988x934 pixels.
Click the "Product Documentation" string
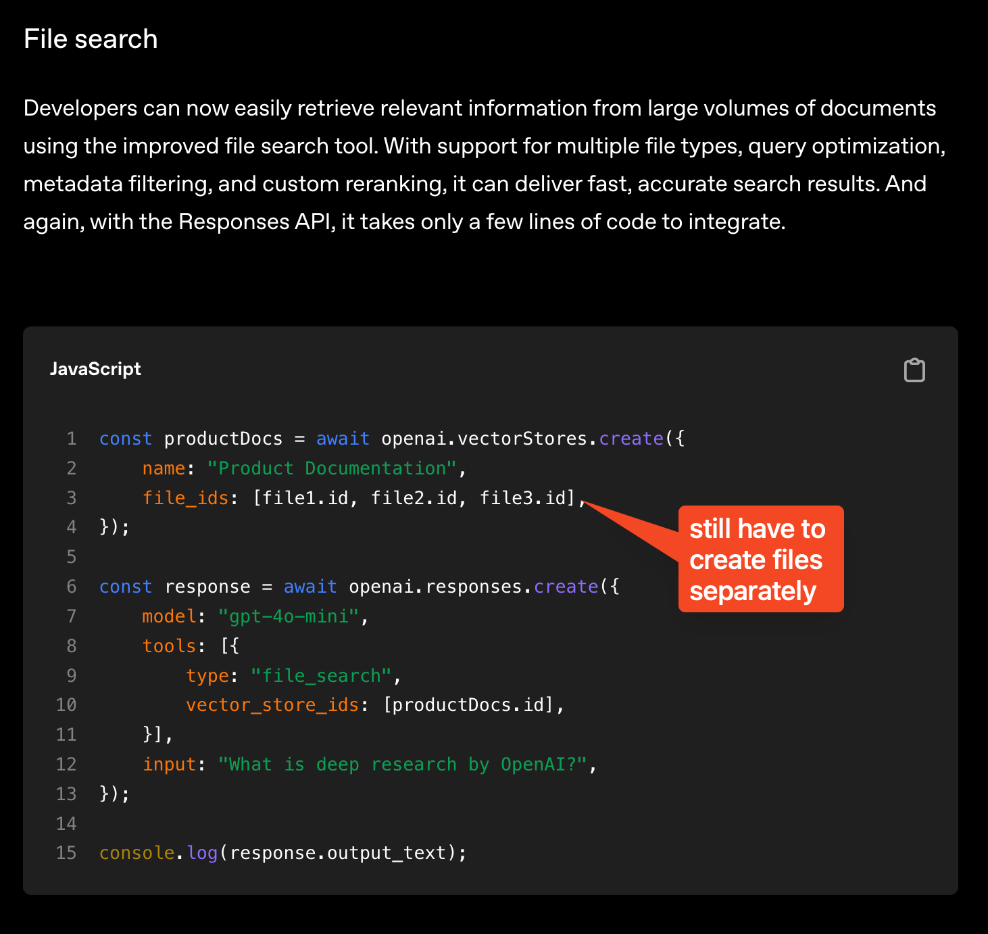[x=332, y=468]
